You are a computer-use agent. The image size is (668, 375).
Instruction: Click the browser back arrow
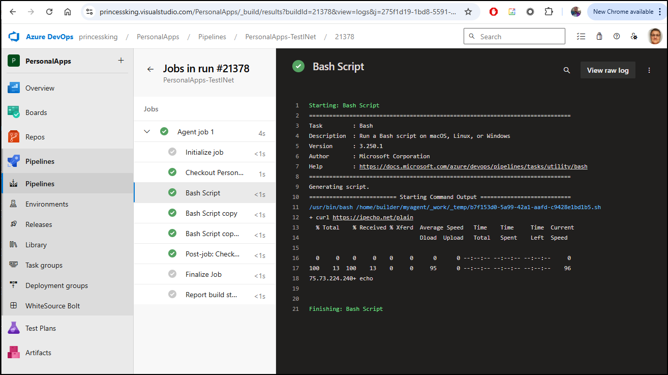pos(13,12)
